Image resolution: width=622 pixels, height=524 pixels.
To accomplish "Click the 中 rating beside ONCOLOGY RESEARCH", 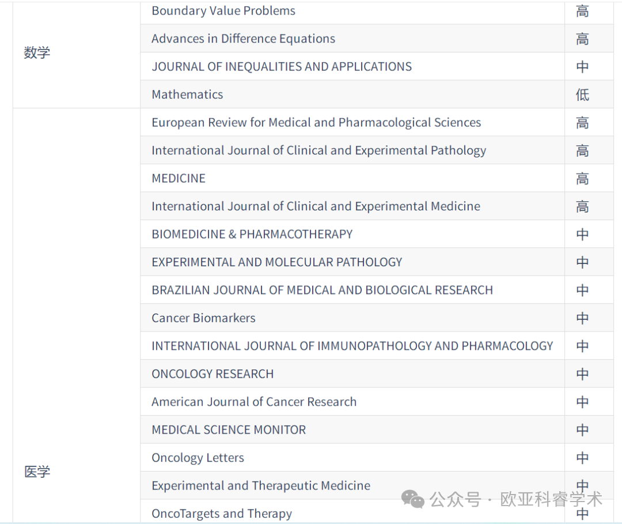I will pos(582,374).
